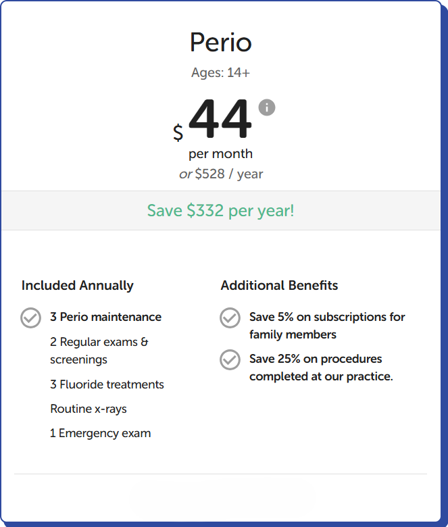This screenshot has height=527, width=448.
Task: Click the faint button at card bottom
Action: [x=220, y=500]
